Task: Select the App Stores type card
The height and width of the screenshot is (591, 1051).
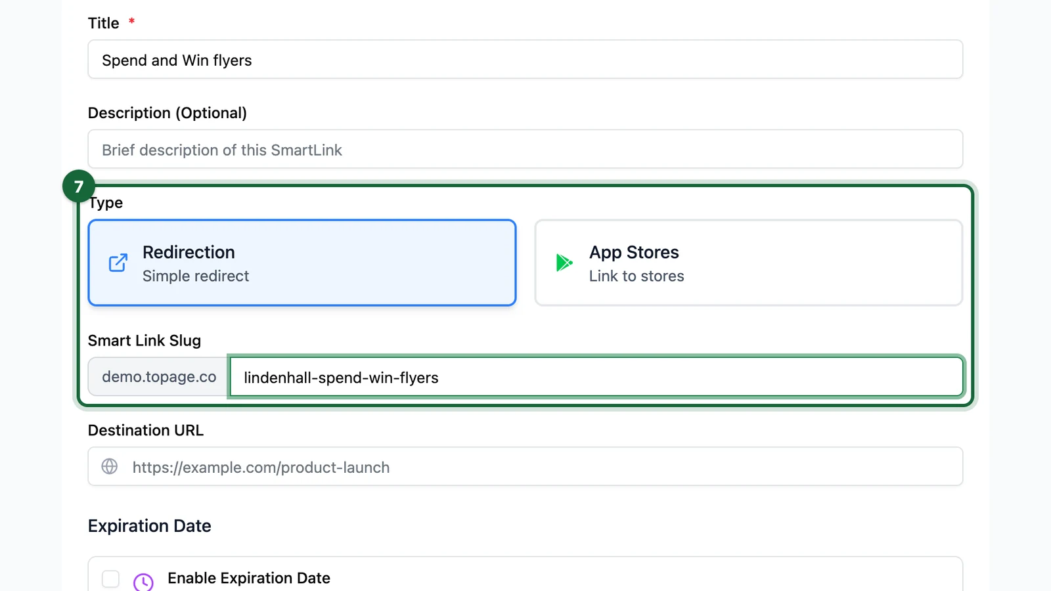Action: (x=749, y=263)
